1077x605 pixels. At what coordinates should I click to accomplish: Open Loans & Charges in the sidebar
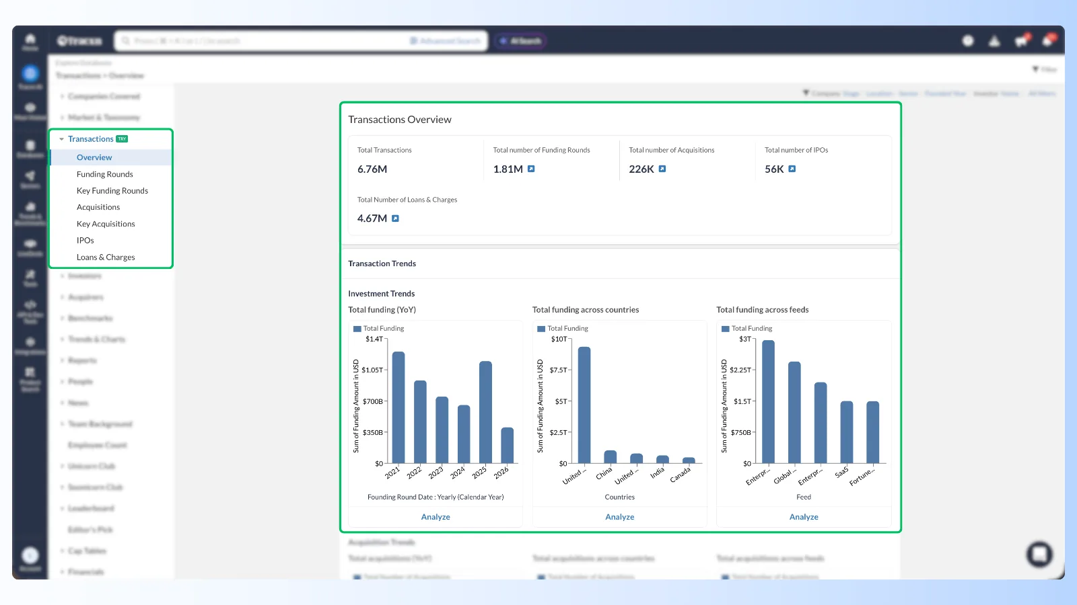[x=106, y=257]
